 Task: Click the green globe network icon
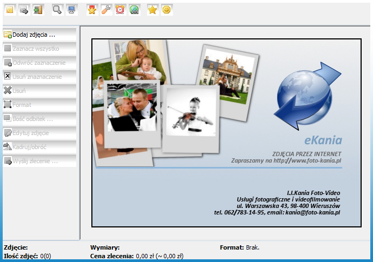coord(135,10)
